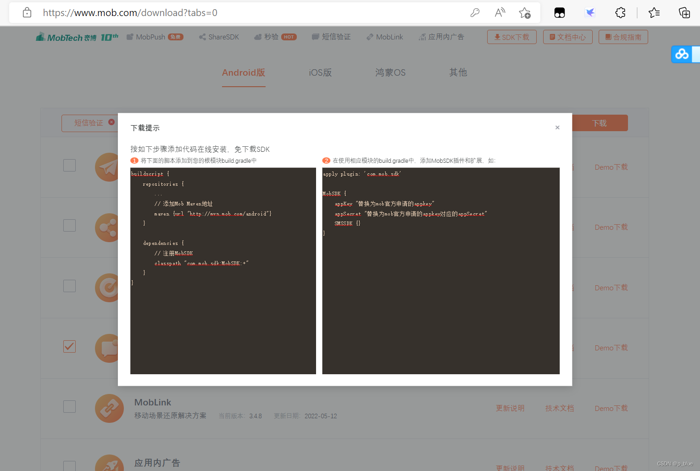Click the SMSSDK {} line in code
Image resolution: width=700 pixels, height=471 pixels.
pyautogui.click(x=347, y=223)
